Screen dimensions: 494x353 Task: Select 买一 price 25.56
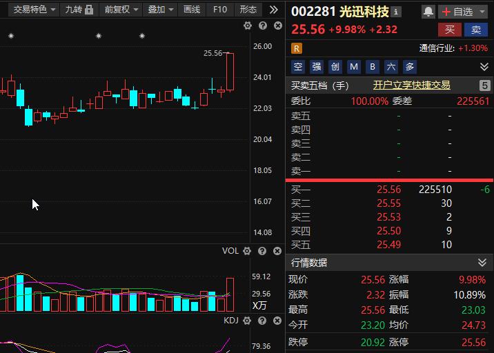click(x=388, y=189)
